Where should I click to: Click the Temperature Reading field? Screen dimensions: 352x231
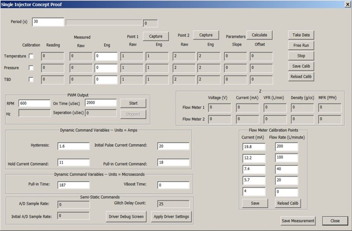point(52,56)
